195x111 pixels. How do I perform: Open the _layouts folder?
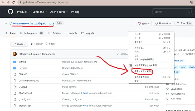(23, 68)
